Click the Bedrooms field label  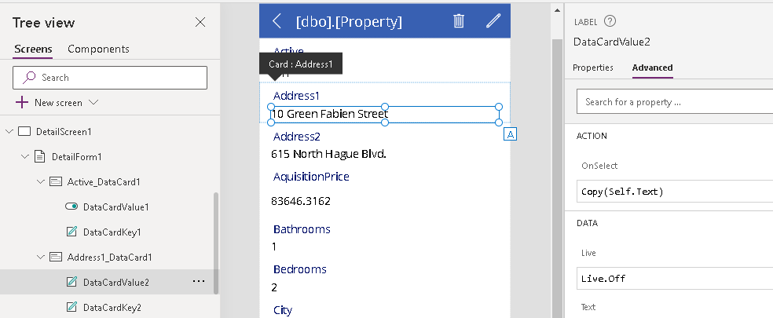(300, 269)
